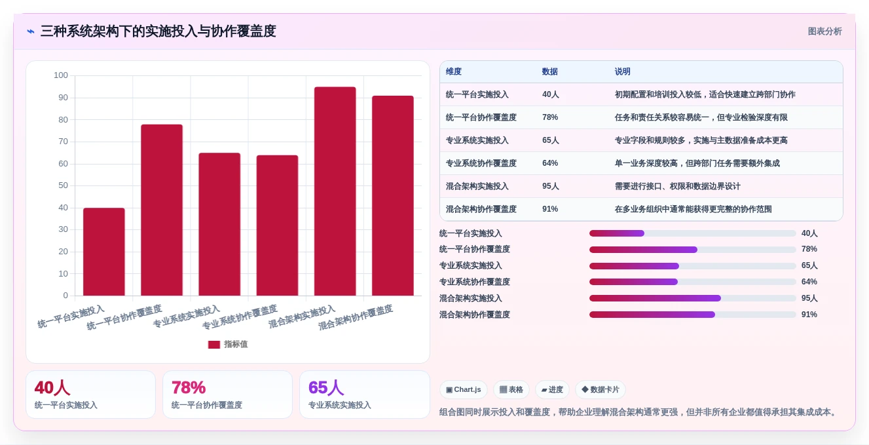Click the 专业系统实施投入 65人 progress bar
Viewport: 869px width, 445px height.
pos(693,266)
